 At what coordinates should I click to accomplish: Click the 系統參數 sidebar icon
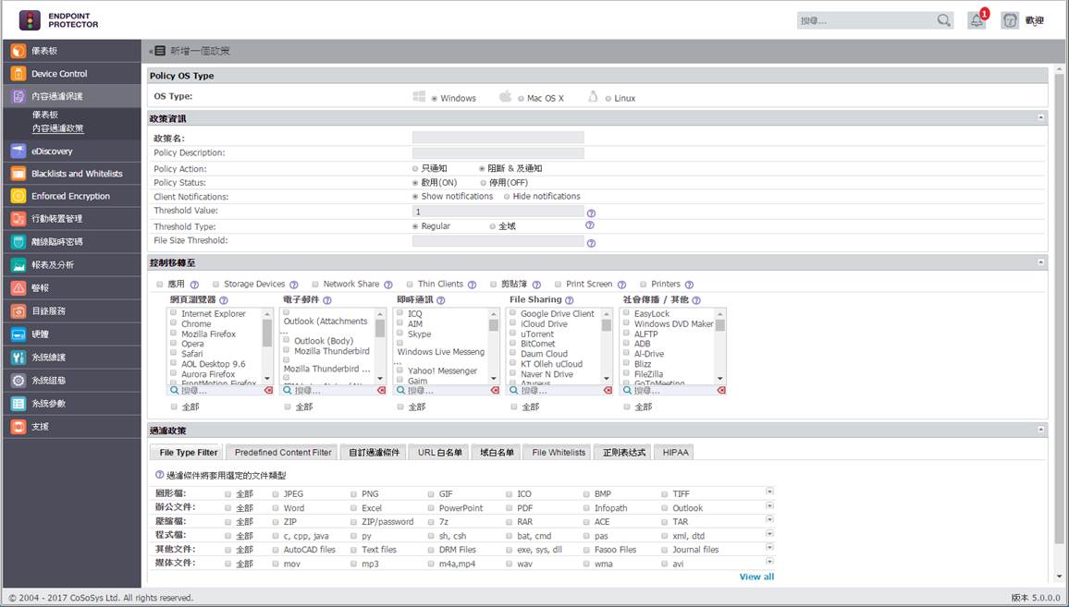tap(18, 404)
